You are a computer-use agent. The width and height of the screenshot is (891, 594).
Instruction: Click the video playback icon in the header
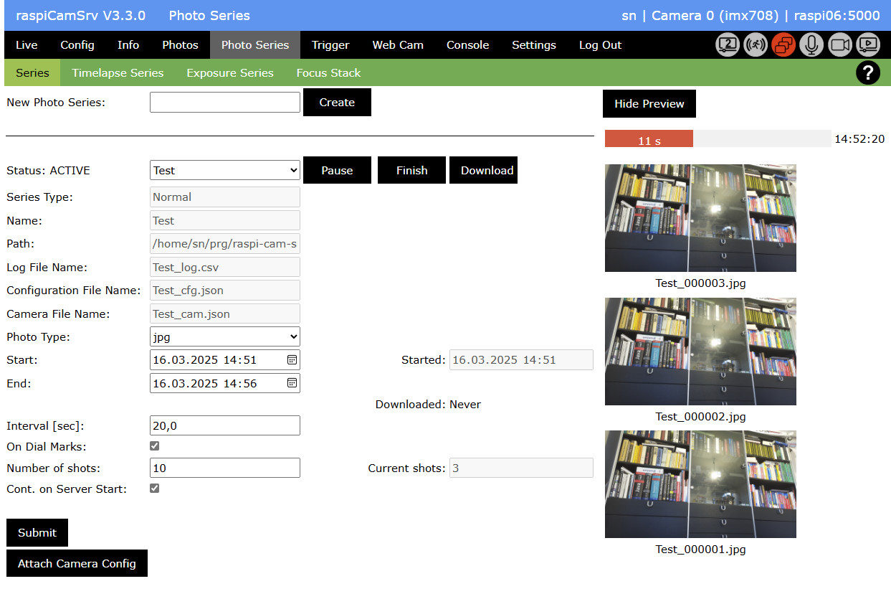[867, 44]
